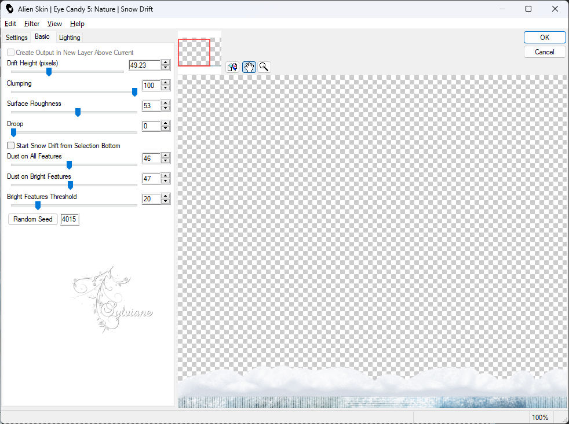The height and width of the screenshot is (424, 569).
Task: Click the Dust on All Features slider handle
Action: [x=69, y=165]
